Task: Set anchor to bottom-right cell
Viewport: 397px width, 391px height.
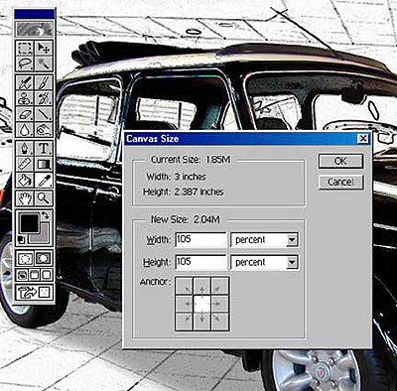Action: [219, 322]
